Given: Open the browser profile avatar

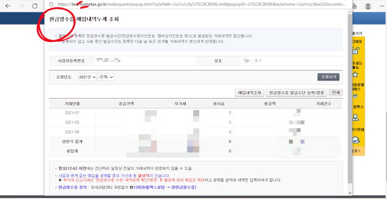Looking at the screenshot, I should point(368,6).
